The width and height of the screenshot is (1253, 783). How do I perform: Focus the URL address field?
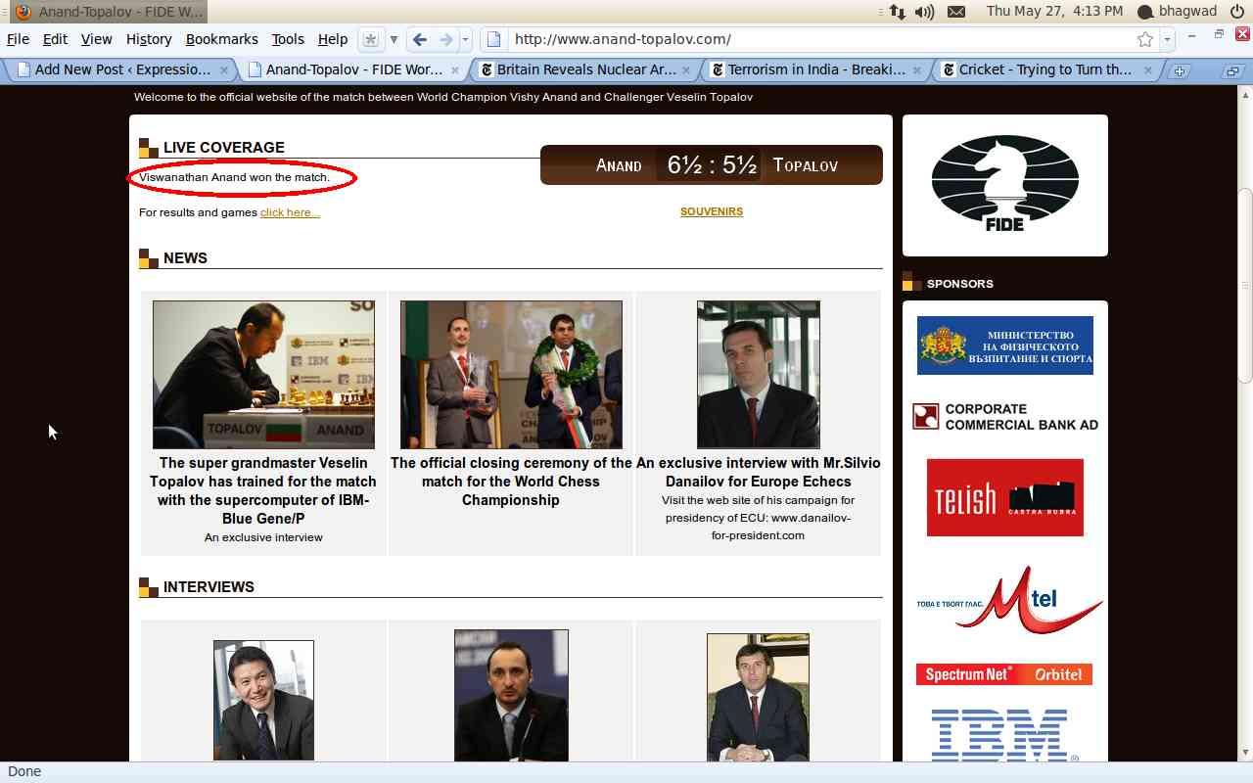[820, 39]
